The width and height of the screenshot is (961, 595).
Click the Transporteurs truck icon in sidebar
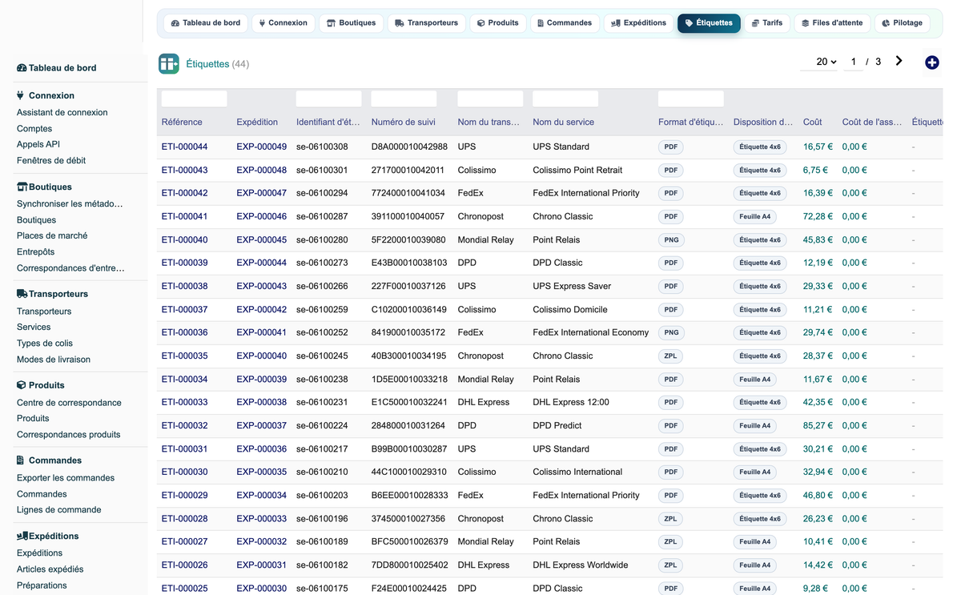coord(22,294)
